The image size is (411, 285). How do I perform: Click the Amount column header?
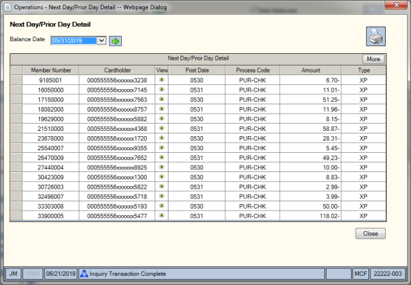(x=310, y=70)
